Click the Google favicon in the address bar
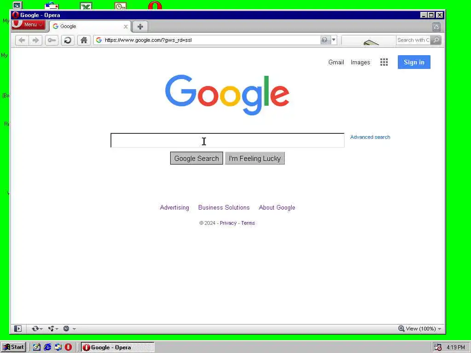Screen dimensions: 471x353 [99, 40]
